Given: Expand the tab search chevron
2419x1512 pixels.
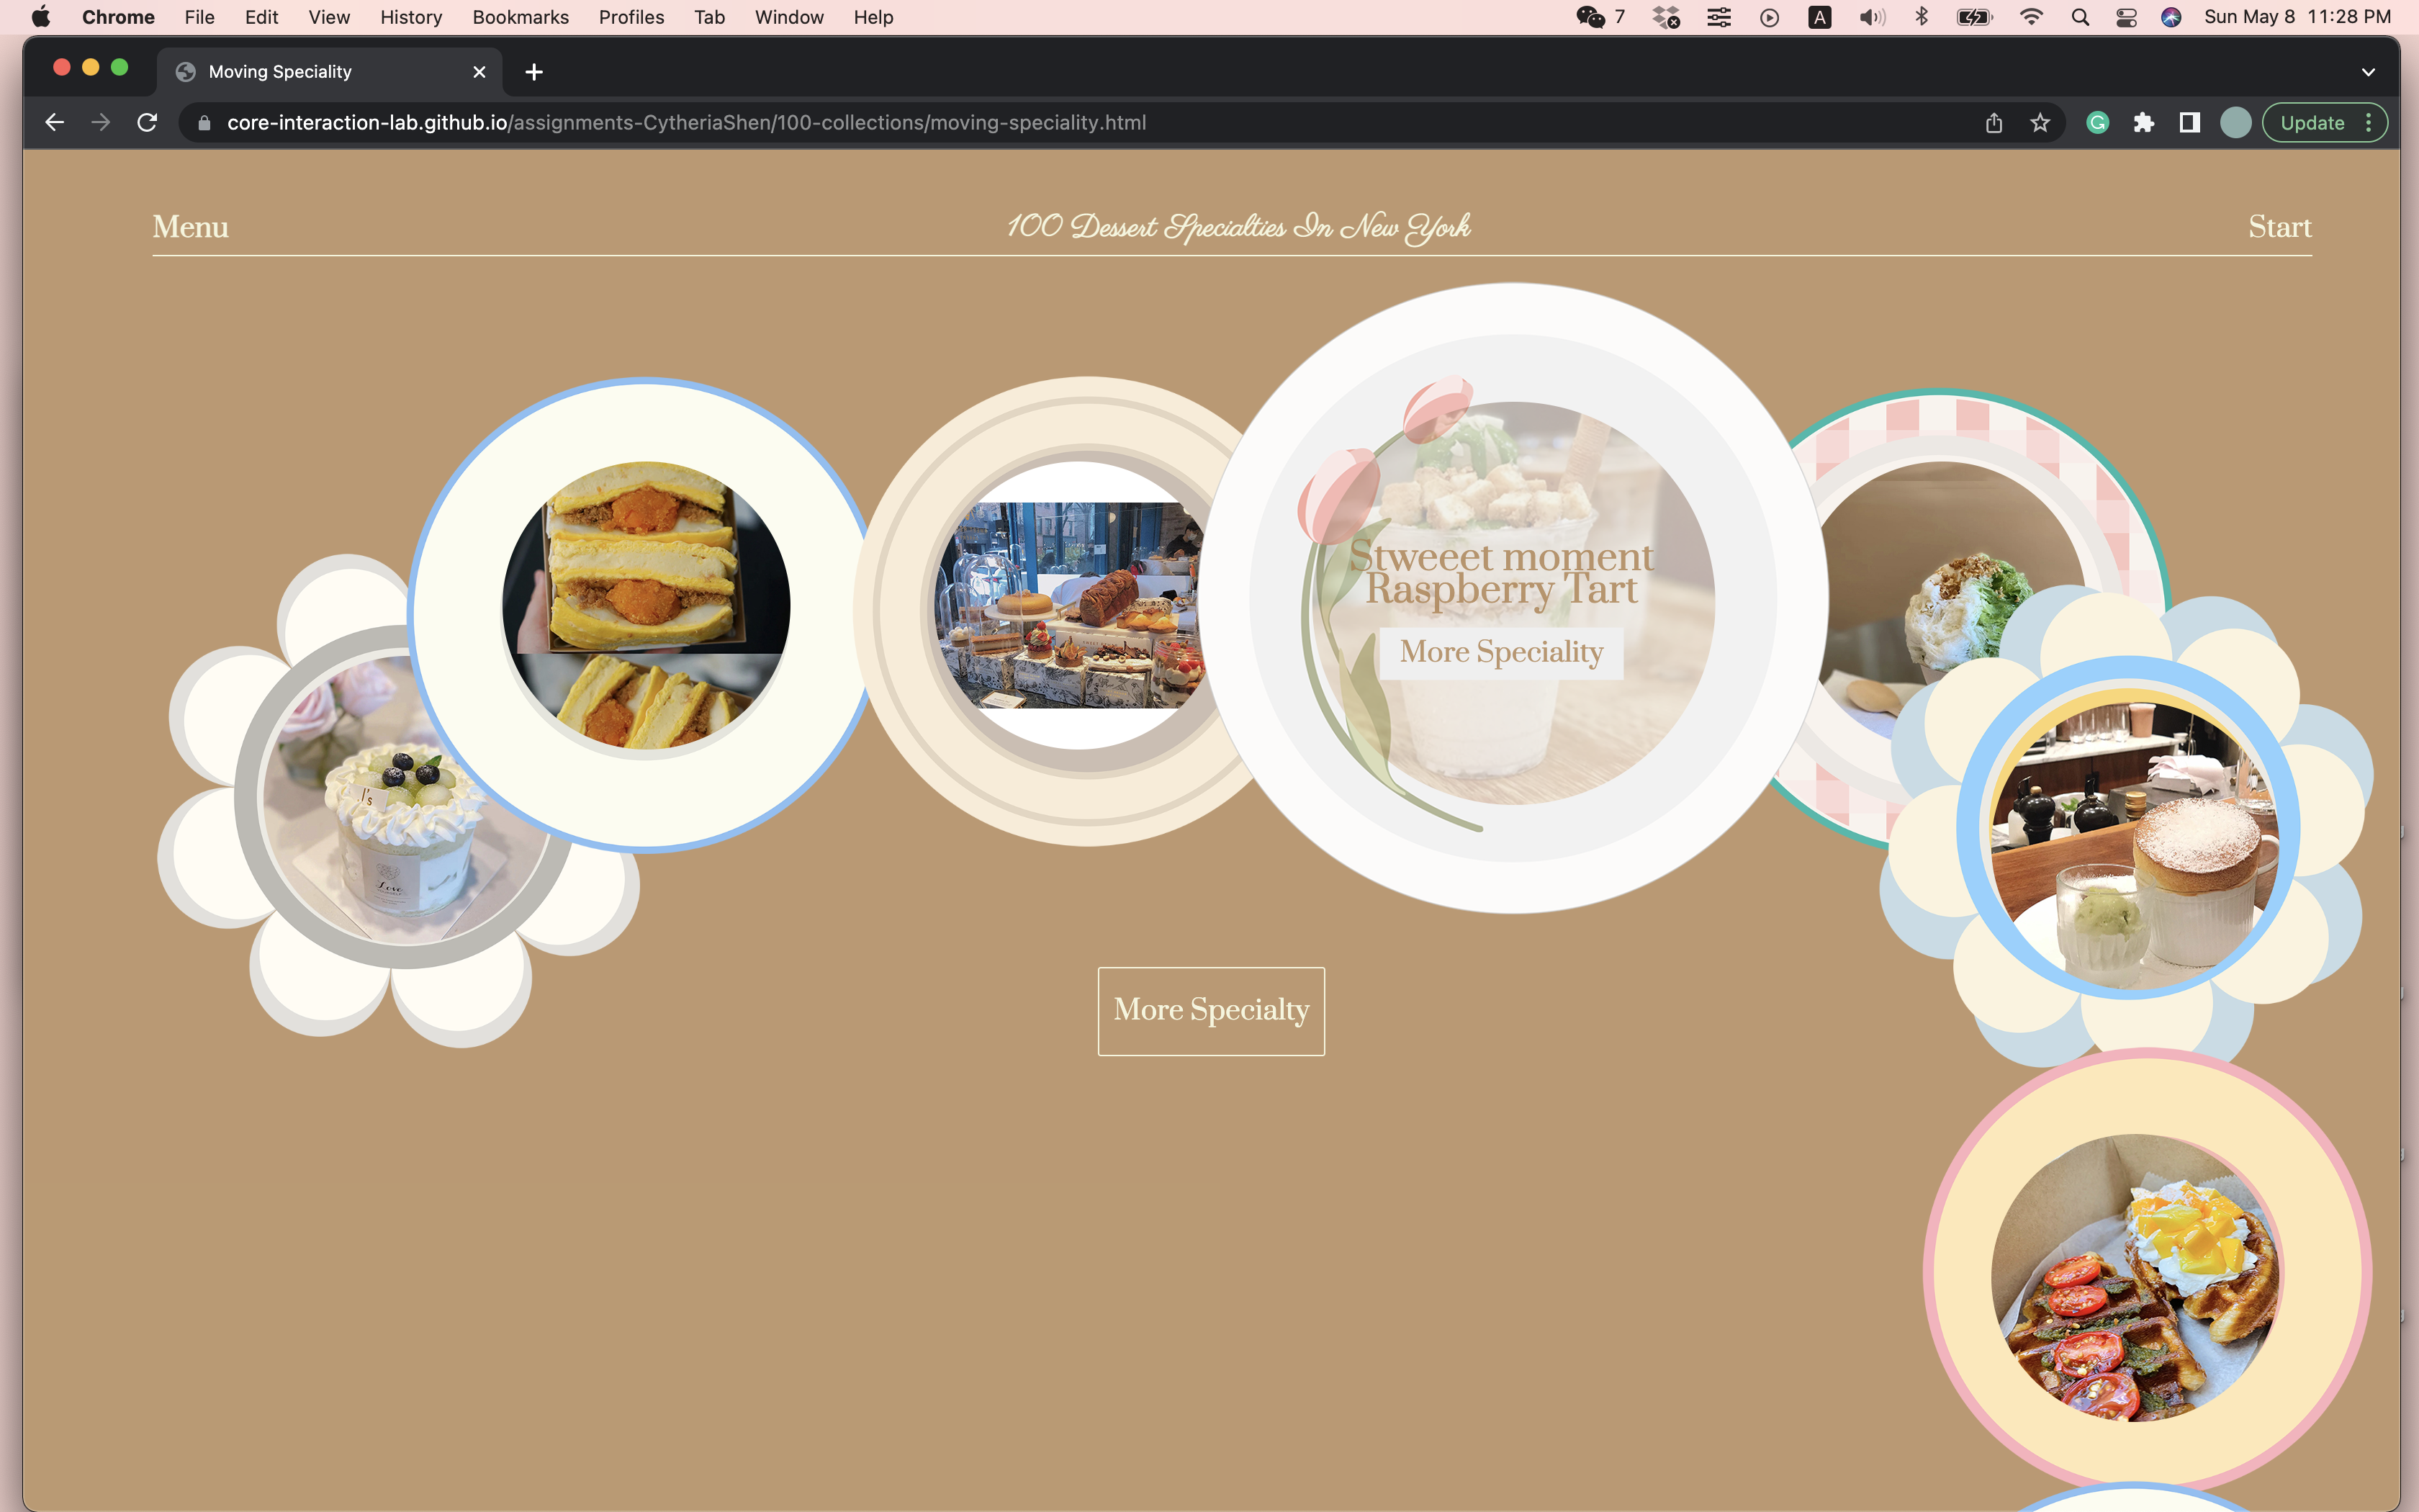Looking at the screenshot, I should click(2367, 72).
